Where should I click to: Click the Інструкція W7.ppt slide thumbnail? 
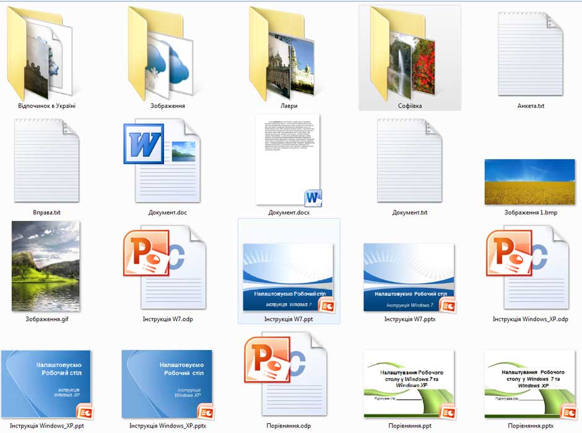click(288, 276)
